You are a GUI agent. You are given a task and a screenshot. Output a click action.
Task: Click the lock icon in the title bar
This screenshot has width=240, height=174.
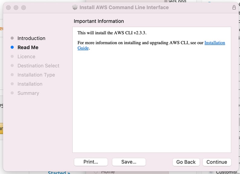[234, 8]
